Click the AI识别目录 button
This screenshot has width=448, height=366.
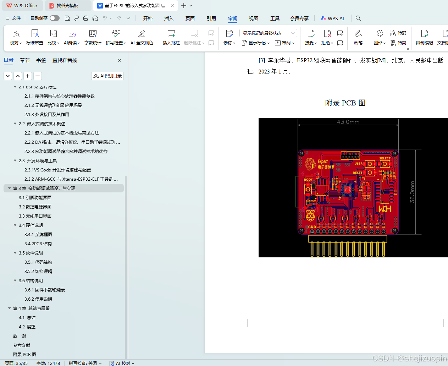click(107, 76)
